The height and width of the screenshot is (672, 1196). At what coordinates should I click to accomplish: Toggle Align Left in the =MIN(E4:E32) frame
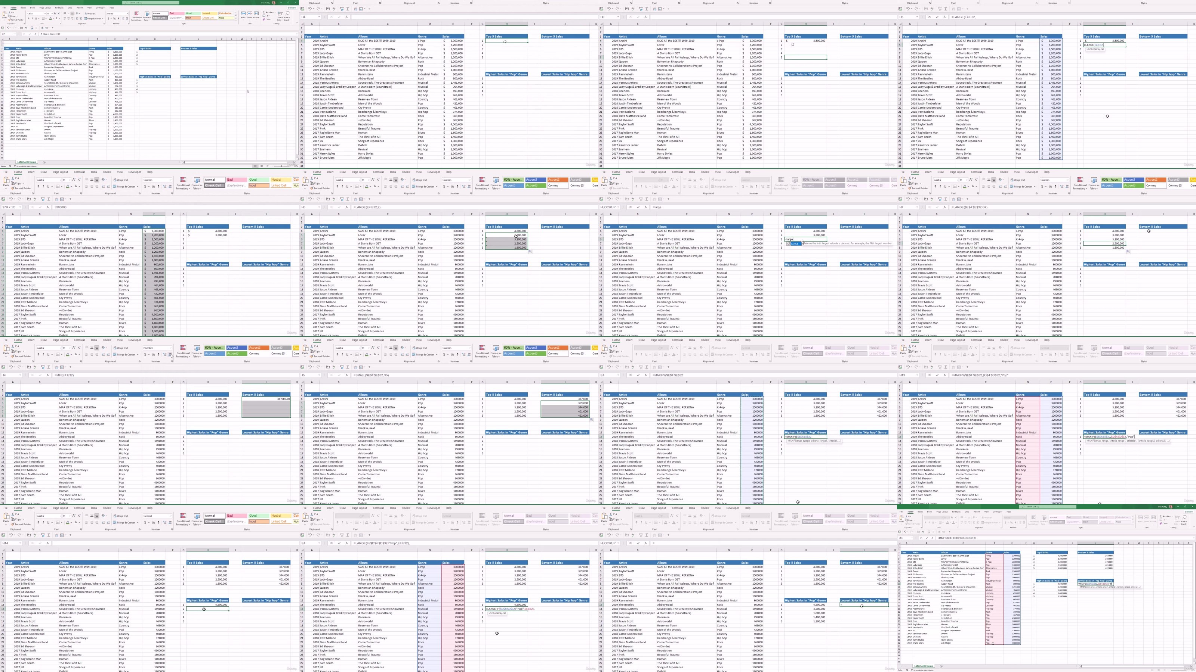(86, 354)
